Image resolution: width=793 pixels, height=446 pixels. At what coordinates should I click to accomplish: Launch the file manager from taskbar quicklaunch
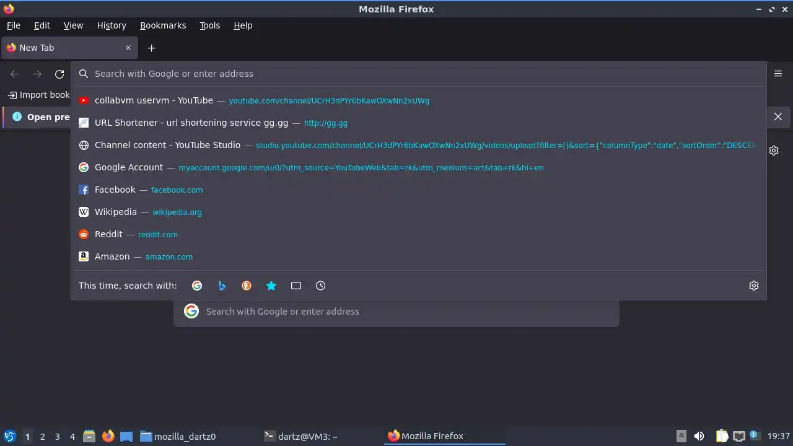pos(89,436)
